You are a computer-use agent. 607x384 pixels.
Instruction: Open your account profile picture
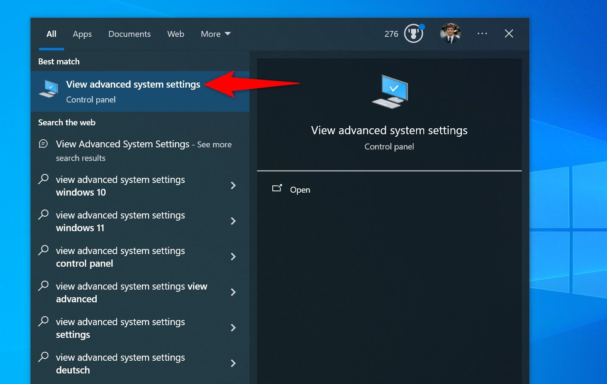[450, 33]
